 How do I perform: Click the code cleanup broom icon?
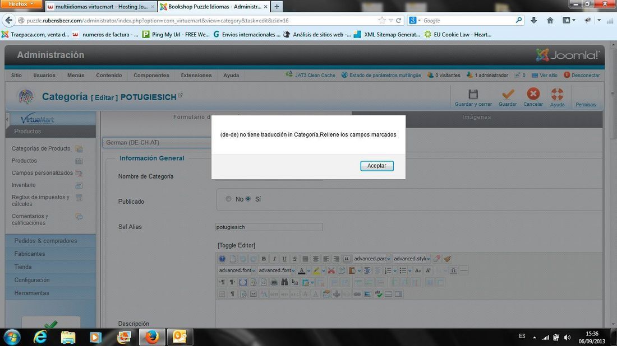click(x=448, y=259)
